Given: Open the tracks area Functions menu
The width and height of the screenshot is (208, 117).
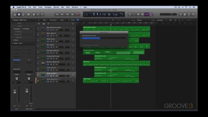Looking at the screenshot, I should (x=53, y=20).
